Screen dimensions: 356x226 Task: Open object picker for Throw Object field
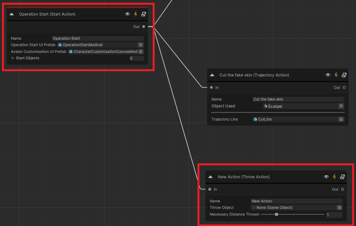[x=339, y=207]
